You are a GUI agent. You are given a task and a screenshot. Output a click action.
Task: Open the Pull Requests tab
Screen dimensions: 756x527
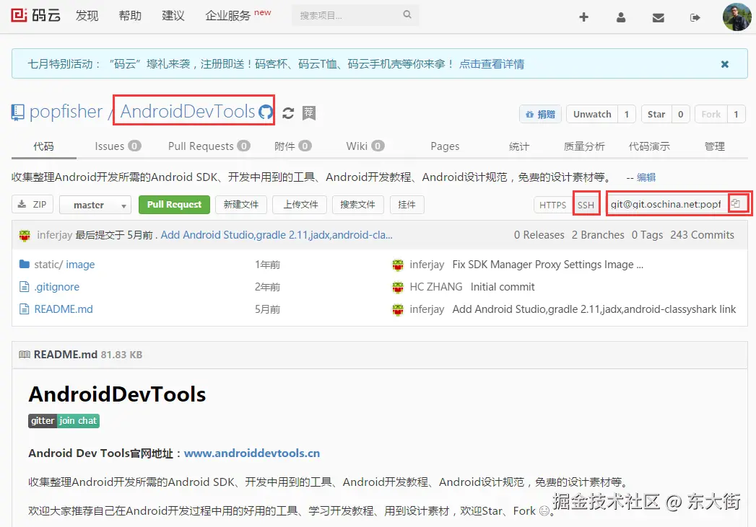(x=209, y=146)
